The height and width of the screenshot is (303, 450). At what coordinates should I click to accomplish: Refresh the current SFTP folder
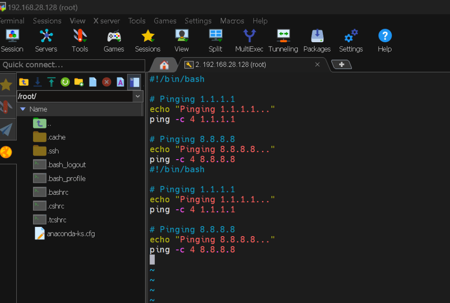[65, 82]
